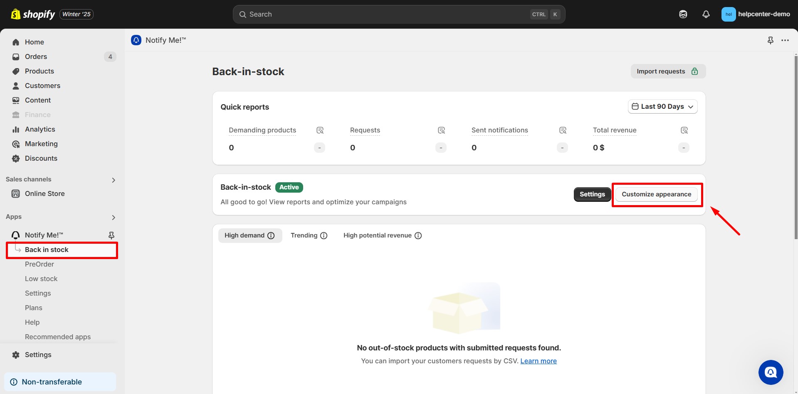Open PreOrder in the sidebar
The image size is (798, 394).
[x=40, y=264]
